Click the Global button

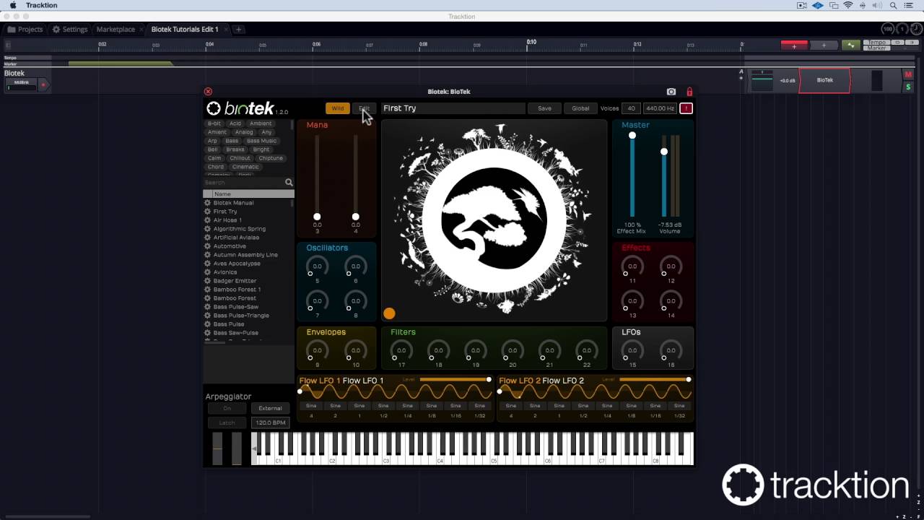pos(580,108)
